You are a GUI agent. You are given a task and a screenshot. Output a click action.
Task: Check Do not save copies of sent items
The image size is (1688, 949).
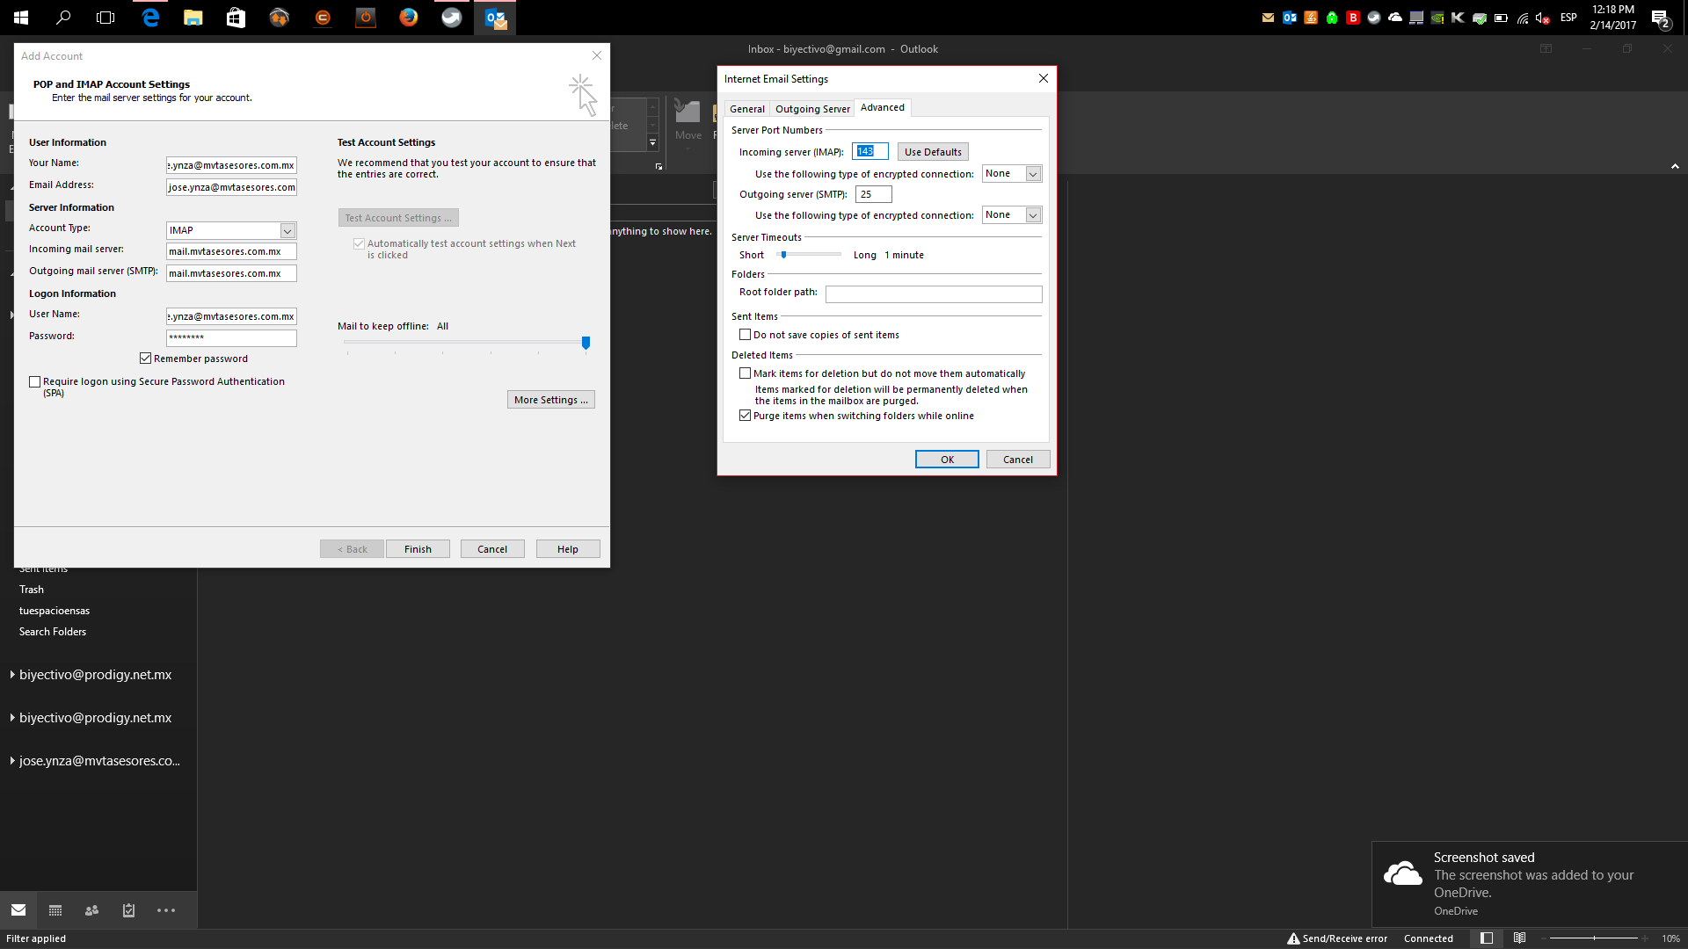click(x=746, y=335)
